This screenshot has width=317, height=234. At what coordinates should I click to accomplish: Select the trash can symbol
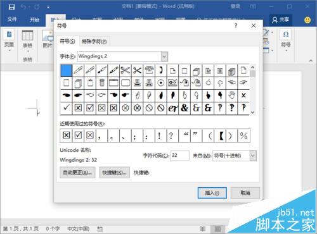101,83
